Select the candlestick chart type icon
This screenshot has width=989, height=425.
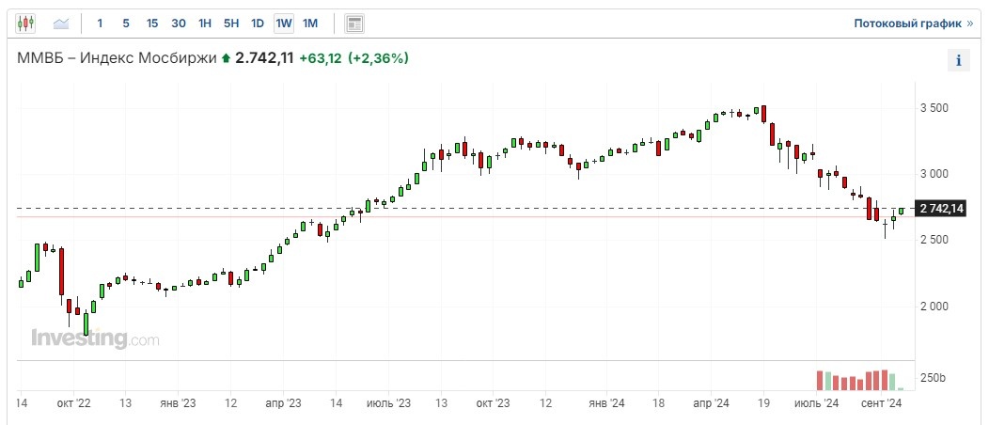point(25,24)
